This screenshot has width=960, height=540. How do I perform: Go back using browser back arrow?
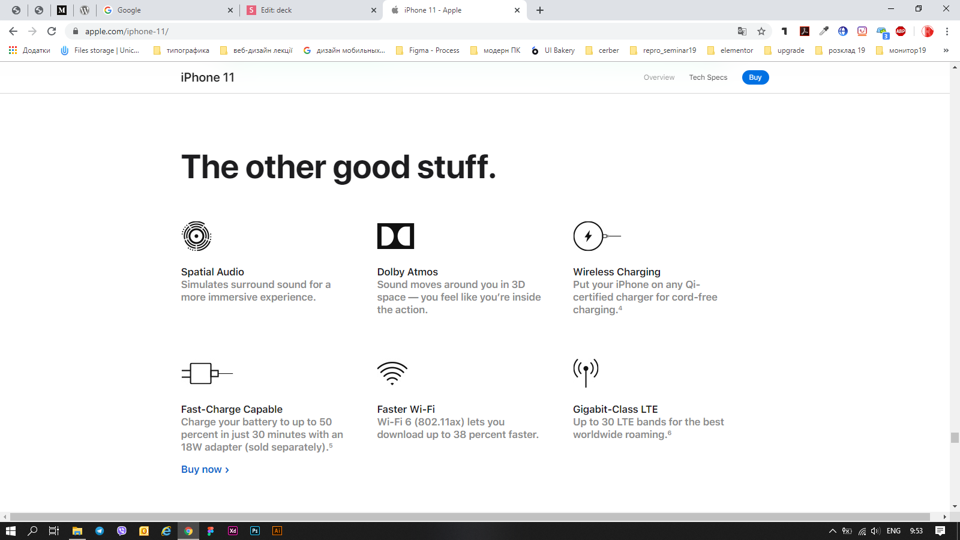(13, 31)
